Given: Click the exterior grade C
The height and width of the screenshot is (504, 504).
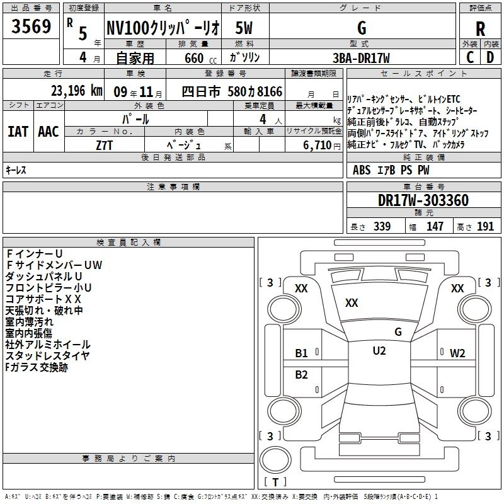Looking at the screenshot, I should coord(470,57).
